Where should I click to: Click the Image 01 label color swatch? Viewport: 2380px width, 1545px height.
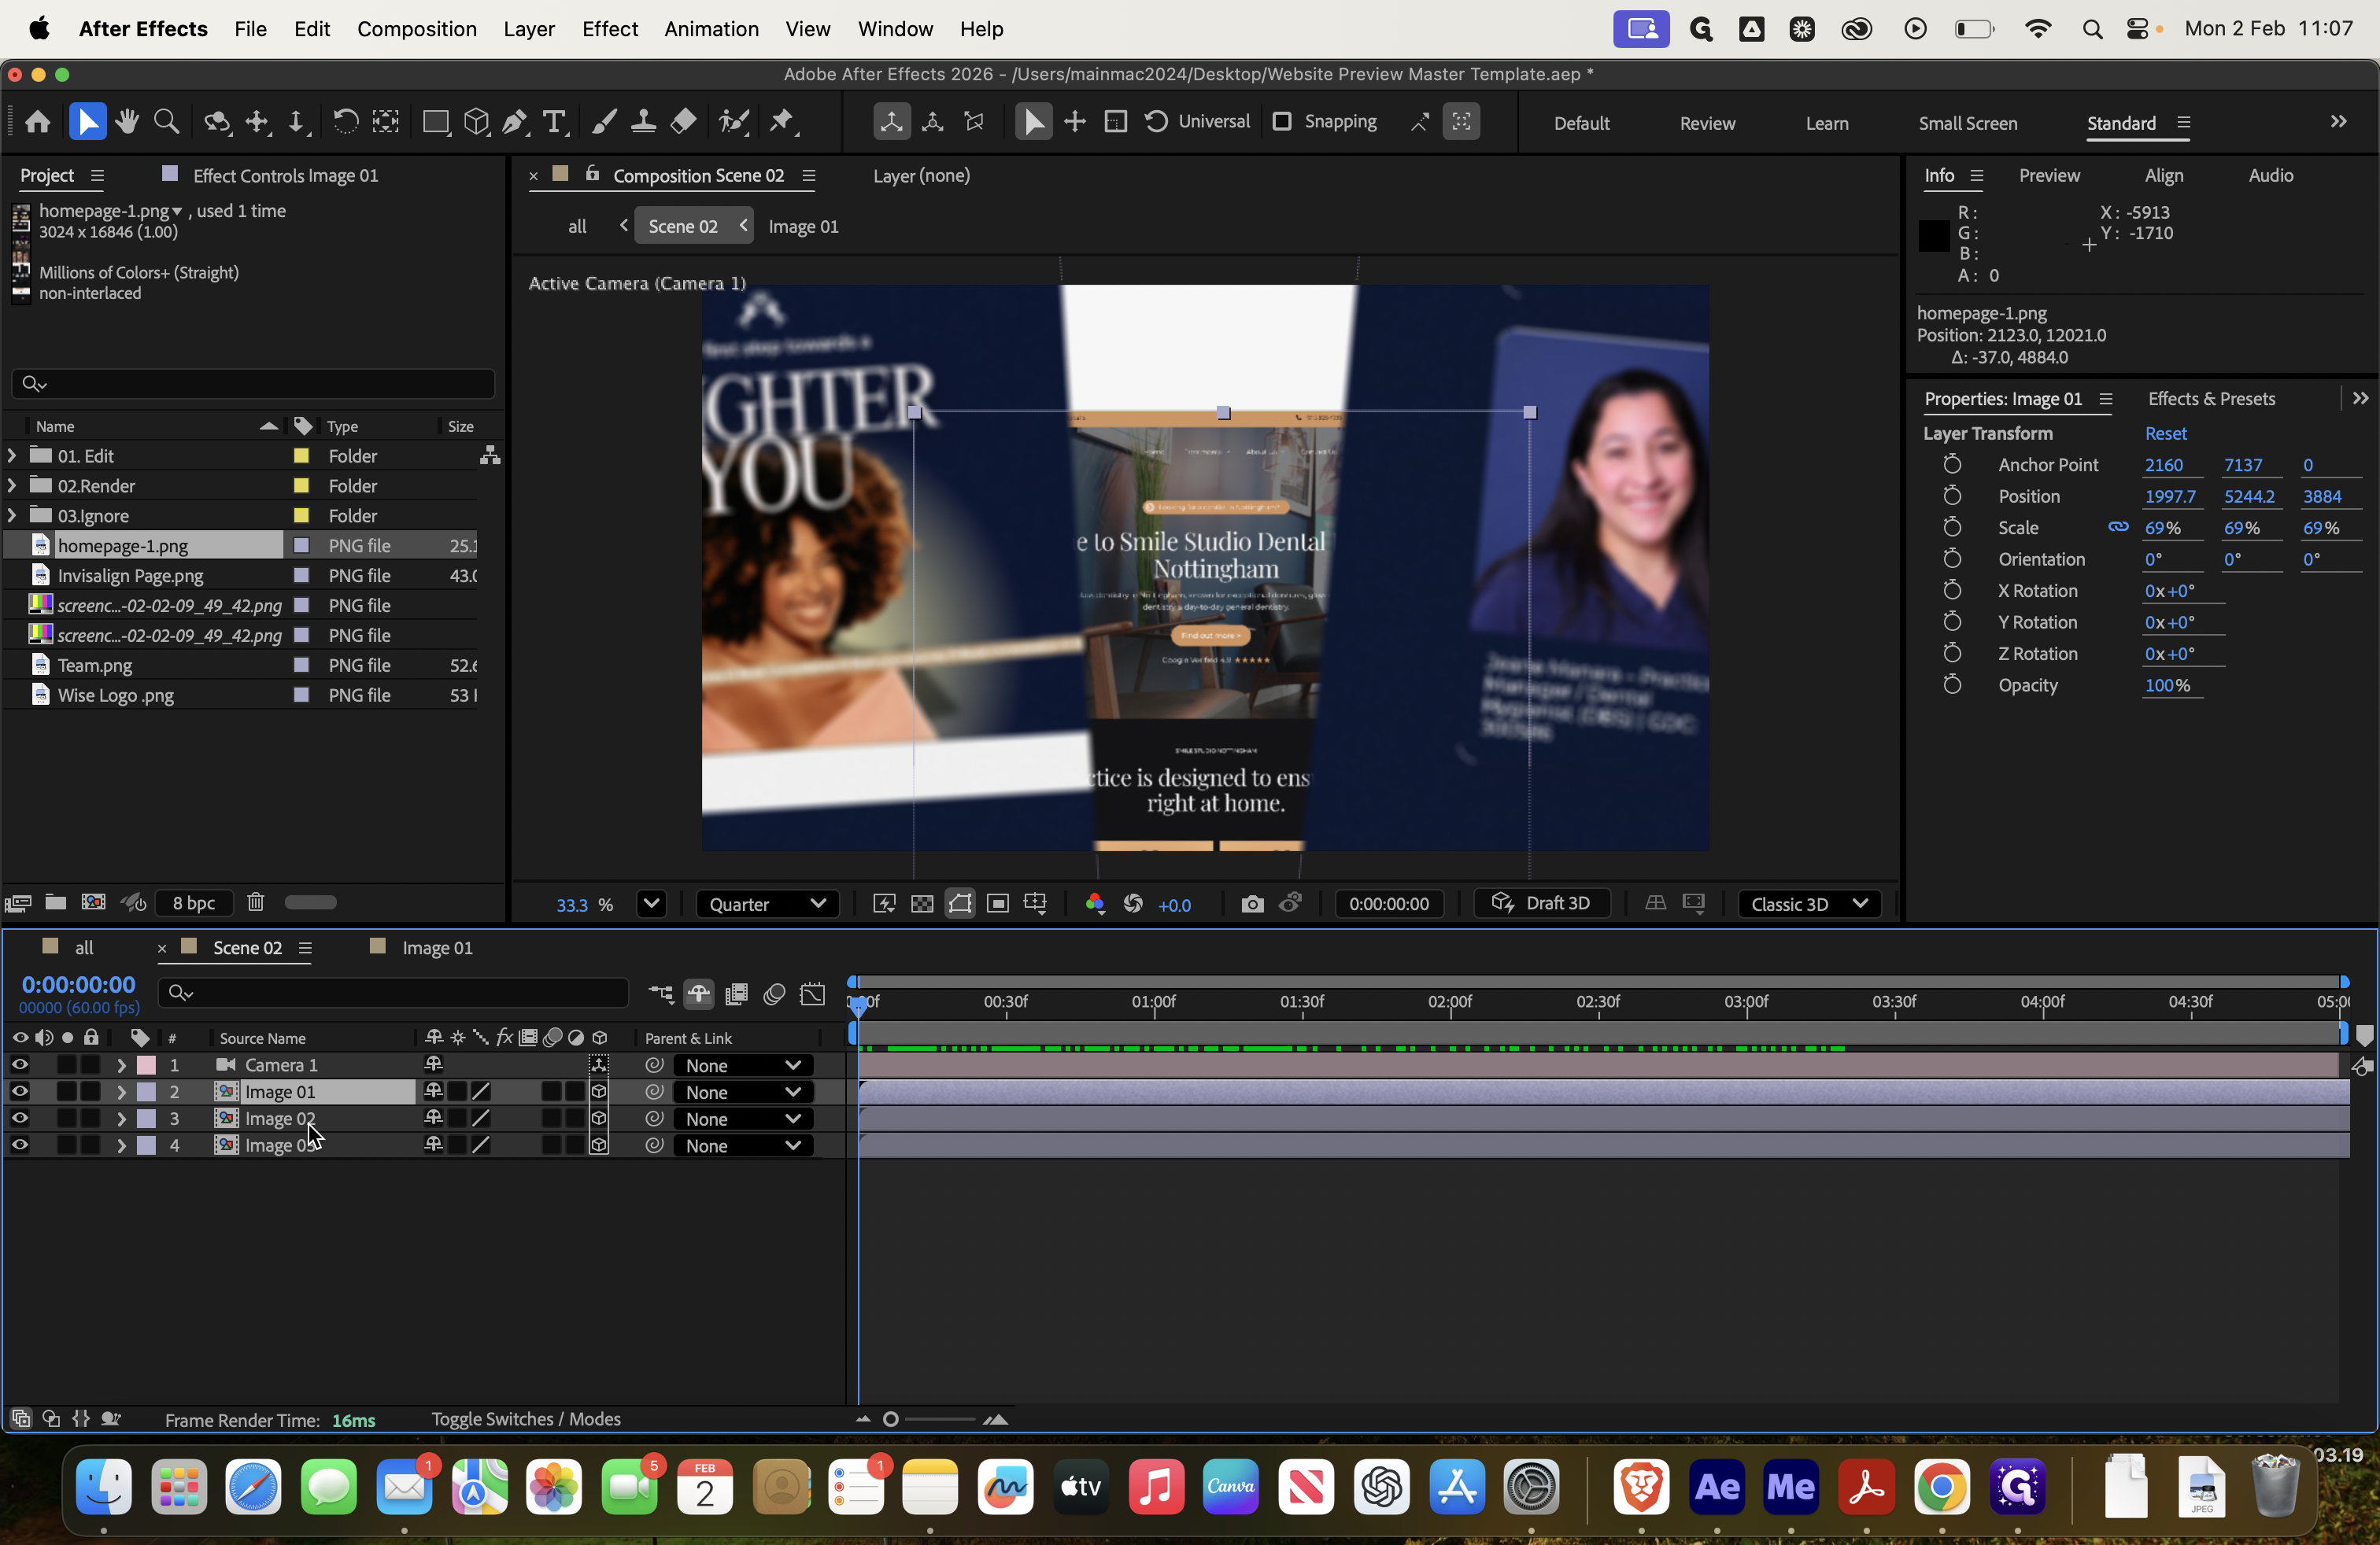pos(146,1091)
